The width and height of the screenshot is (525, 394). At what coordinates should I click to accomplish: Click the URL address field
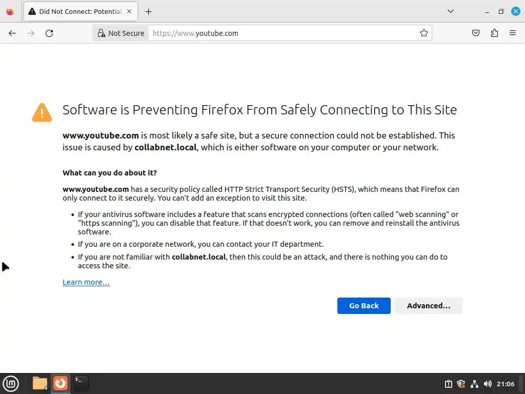point(282,33)
